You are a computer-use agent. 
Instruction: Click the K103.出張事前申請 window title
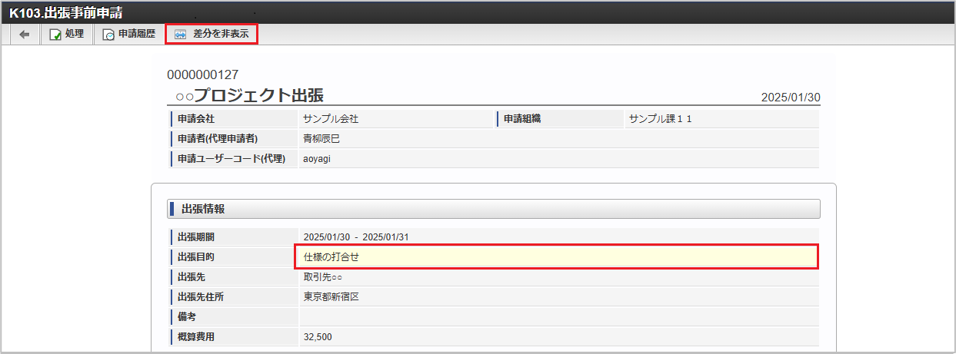pyautogui.click(x=65, y=13)
